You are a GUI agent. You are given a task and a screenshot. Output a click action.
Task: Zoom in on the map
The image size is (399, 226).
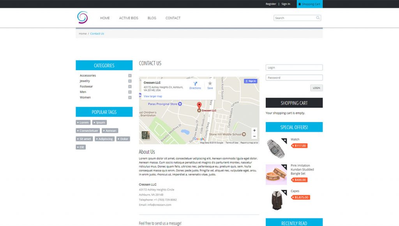click(254, 131)
